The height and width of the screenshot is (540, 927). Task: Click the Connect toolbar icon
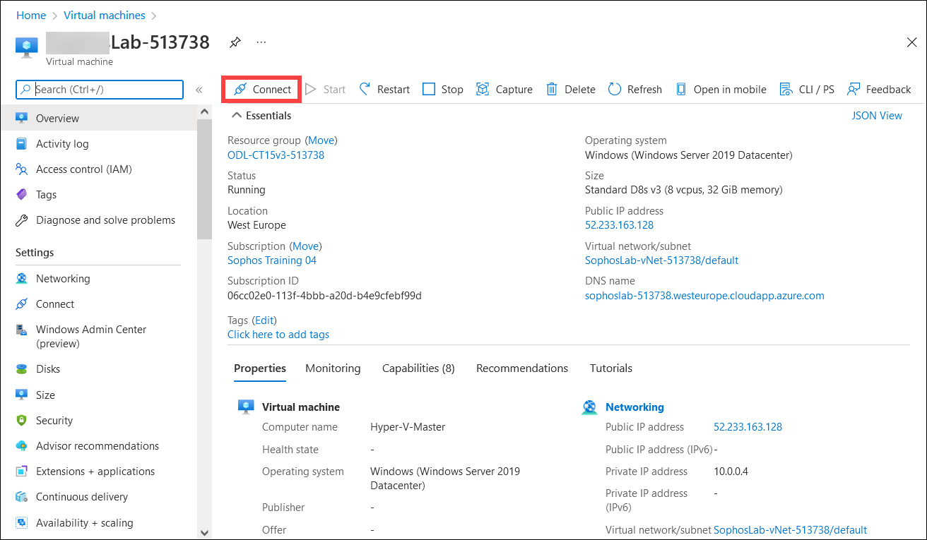pos(240,90)
